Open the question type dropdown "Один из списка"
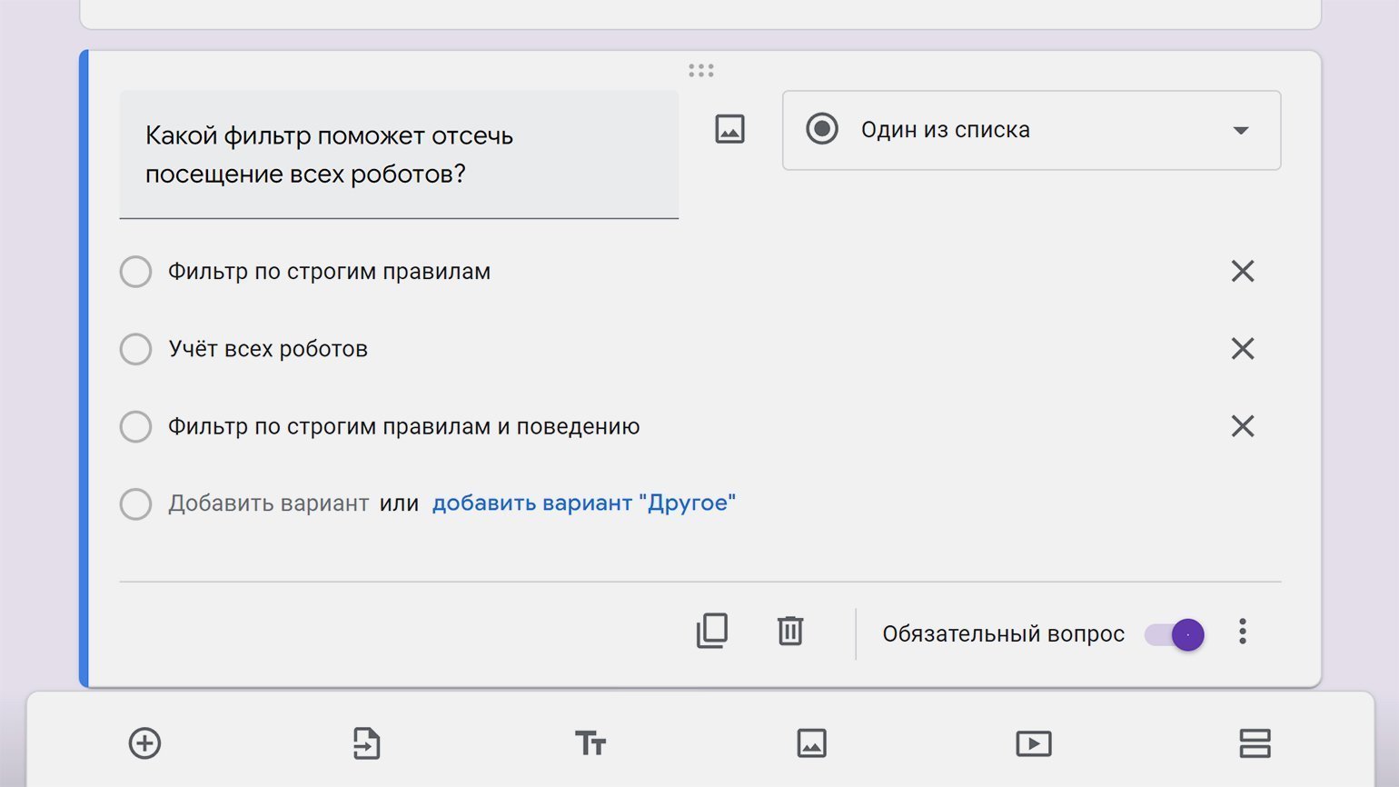Viewport: 1399px width, 787px height. coord(1031,130)
